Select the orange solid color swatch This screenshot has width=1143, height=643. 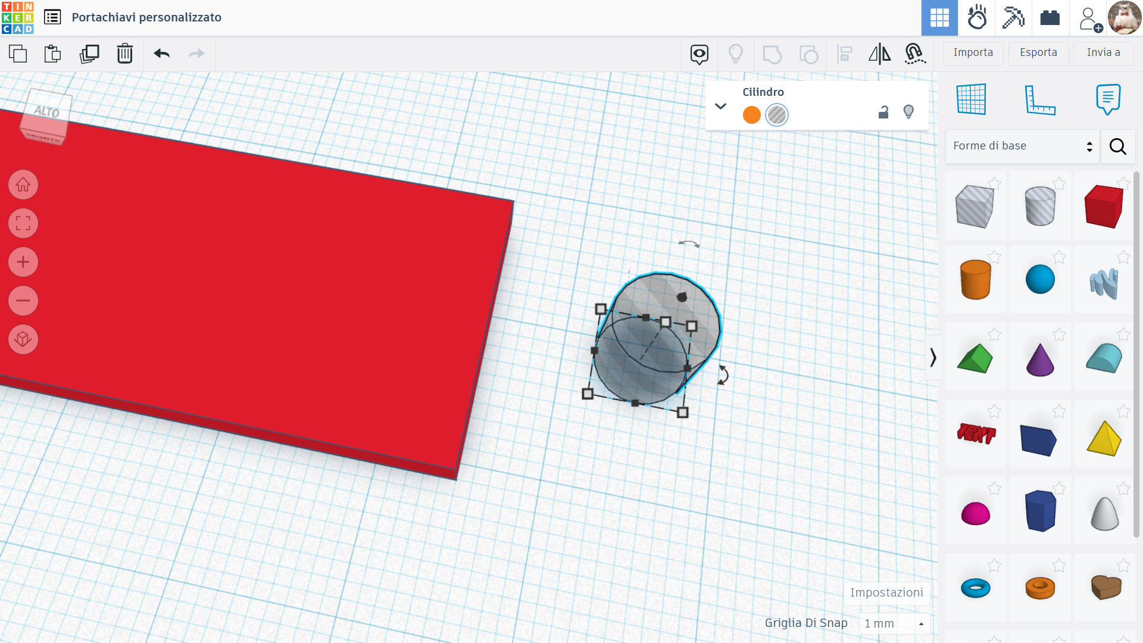752,115
